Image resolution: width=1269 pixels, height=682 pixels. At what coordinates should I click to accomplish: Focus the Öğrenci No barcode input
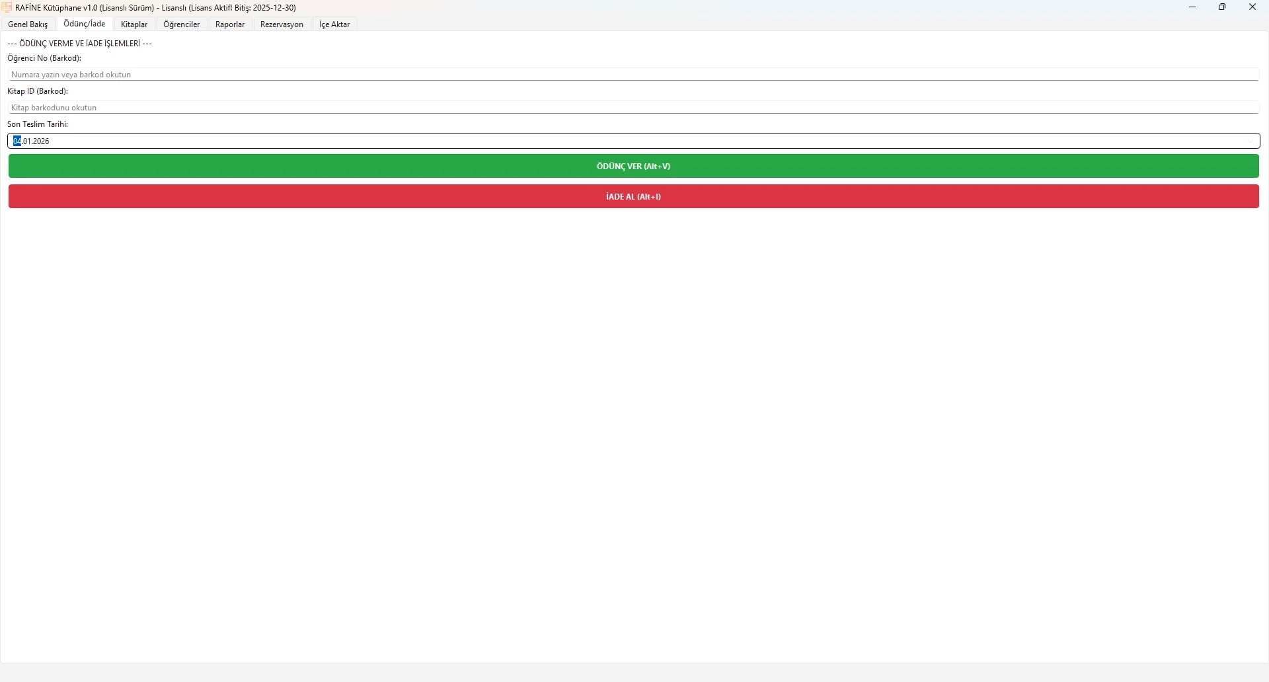633,75
